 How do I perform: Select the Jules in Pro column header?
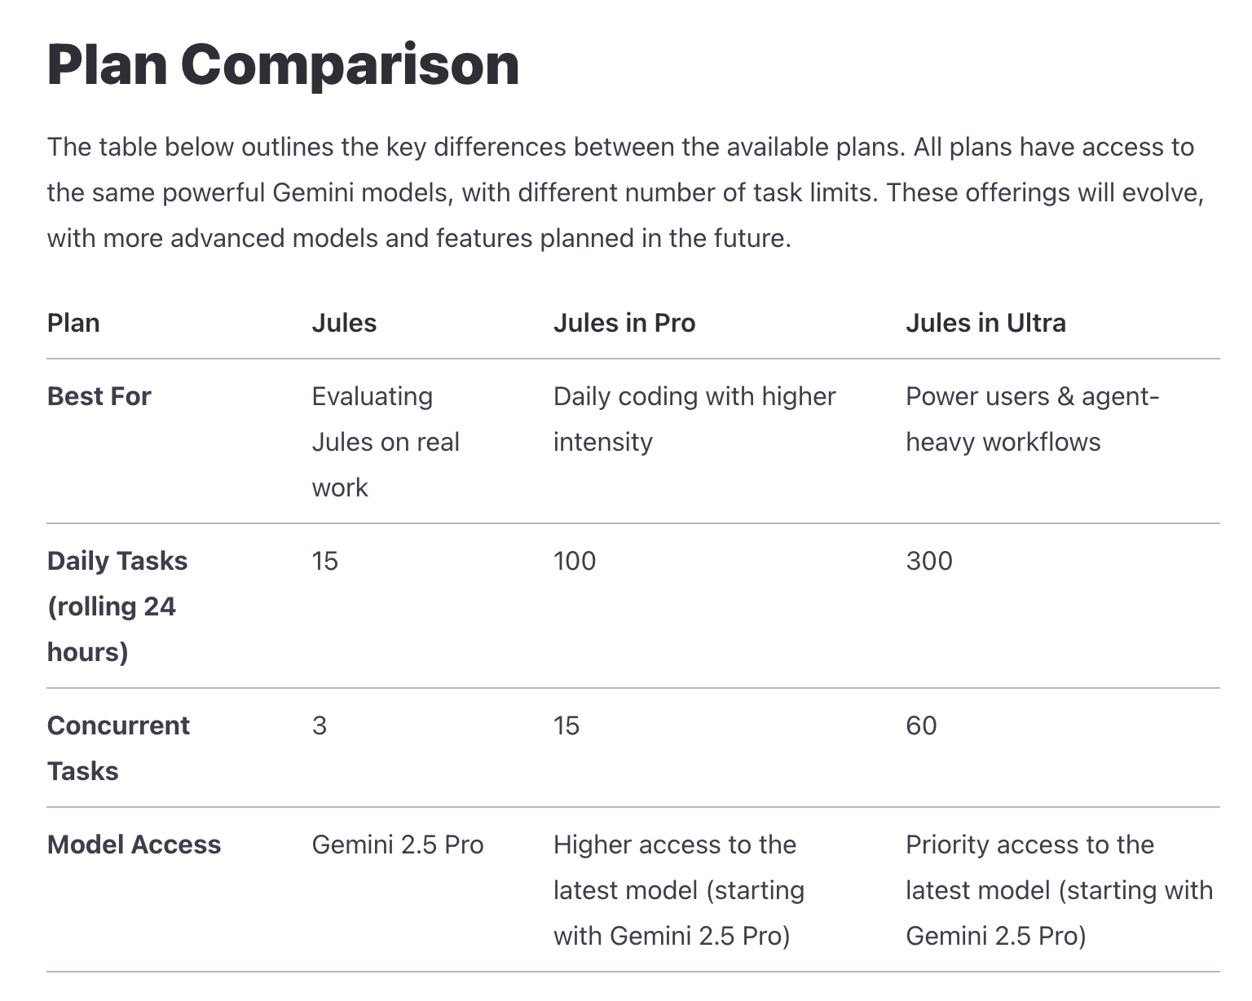624,323
